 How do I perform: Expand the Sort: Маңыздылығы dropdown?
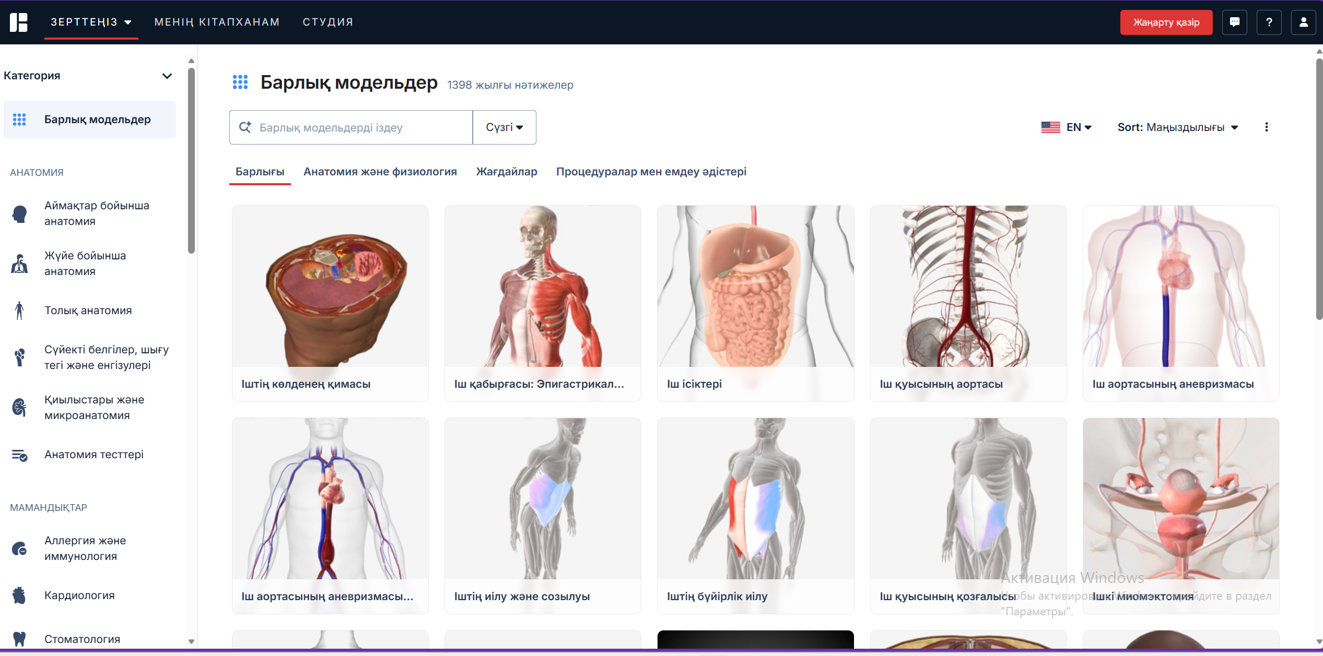[1177, 127]
